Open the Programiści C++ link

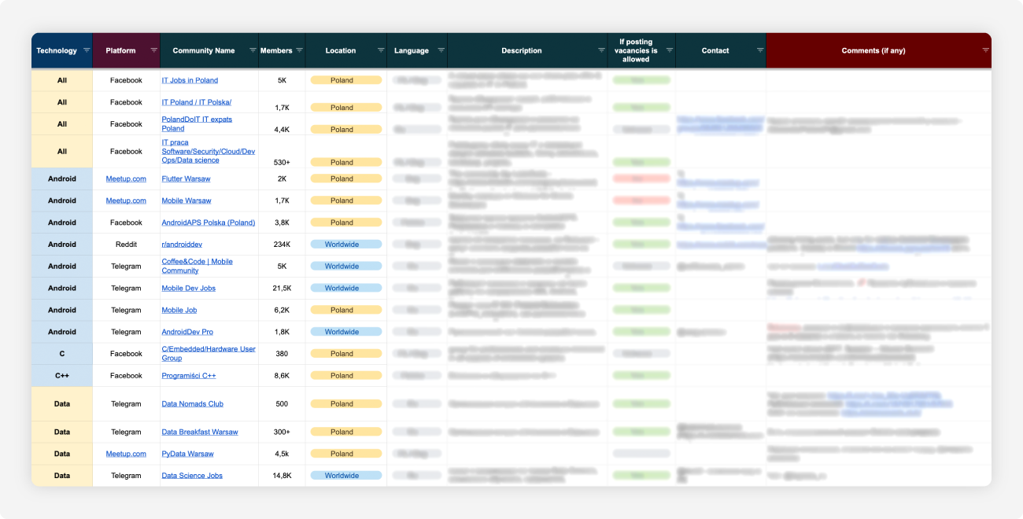click(x=189, y=376)
